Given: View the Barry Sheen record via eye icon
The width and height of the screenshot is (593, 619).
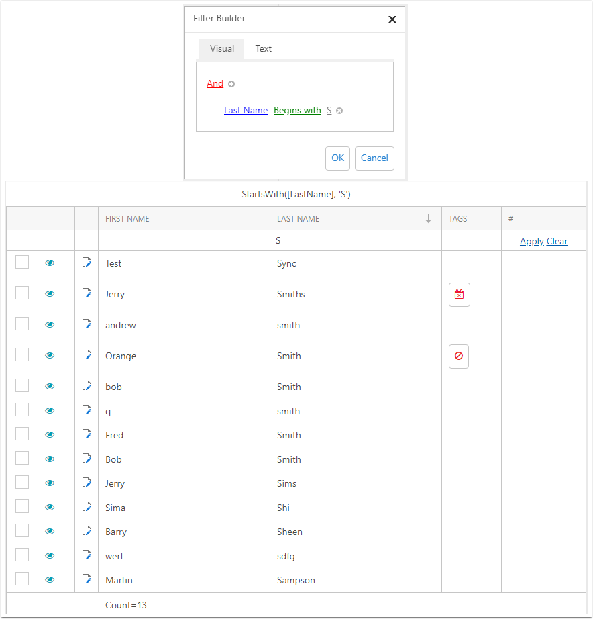Looking at the screenshot, I should pyautogui.click(x=50, y=531).
